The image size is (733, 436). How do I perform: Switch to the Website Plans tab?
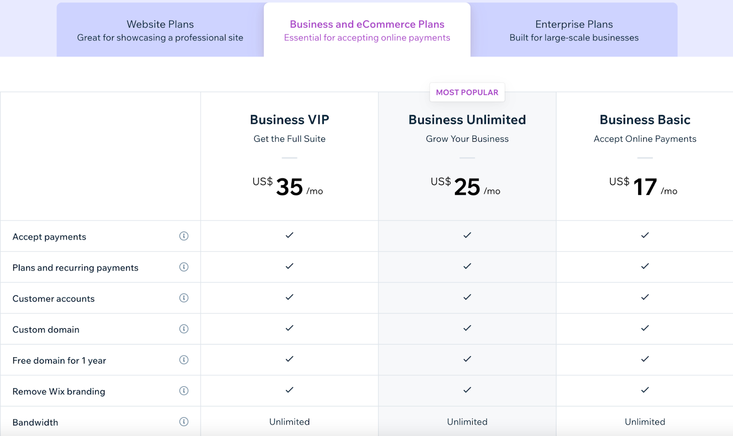point(160,30)
